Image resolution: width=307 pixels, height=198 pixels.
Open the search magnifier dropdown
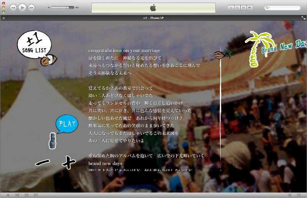(x=267, y=7)
